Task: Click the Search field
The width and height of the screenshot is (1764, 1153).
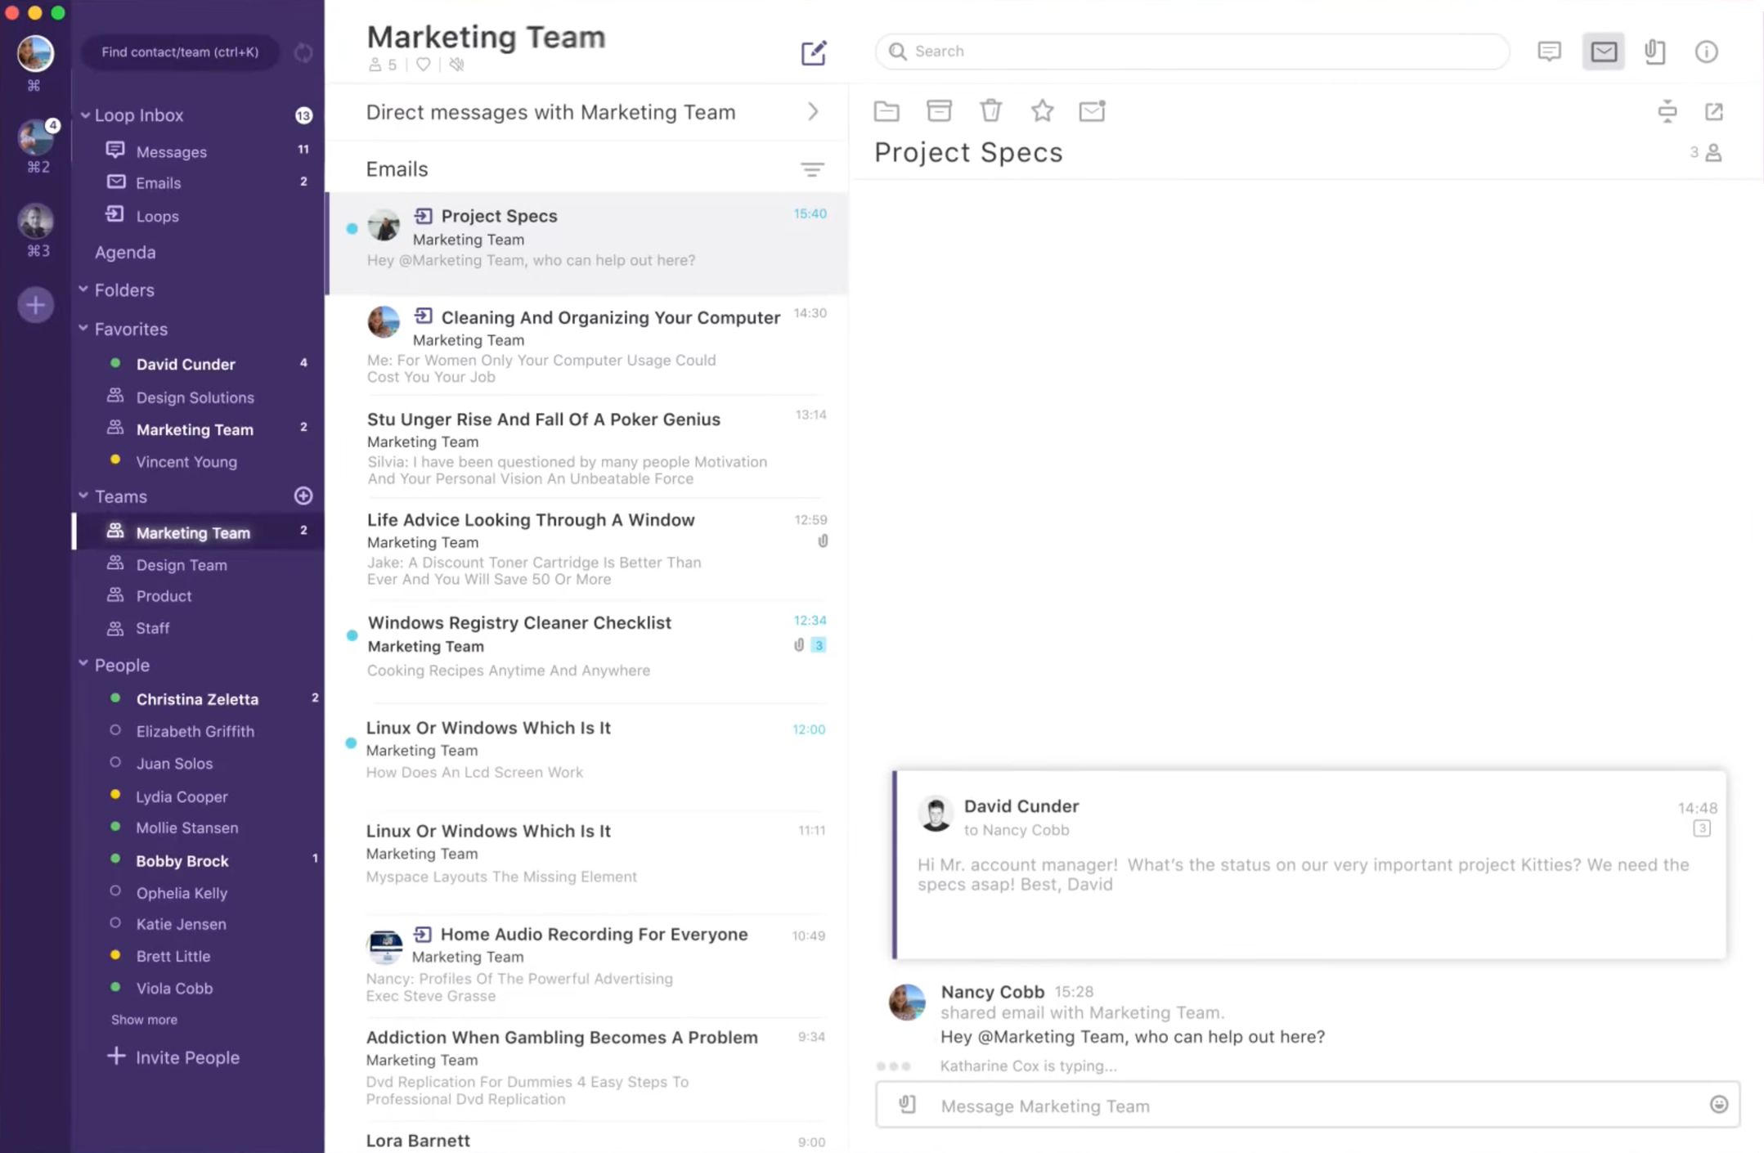Action: (1192, 52)
